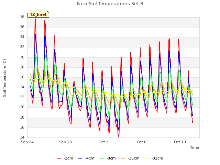The height and width of the screenshot is (165, 220).
Task: Click the chart title Tonzi Soil Temperatures Set B
Action: 110,4
